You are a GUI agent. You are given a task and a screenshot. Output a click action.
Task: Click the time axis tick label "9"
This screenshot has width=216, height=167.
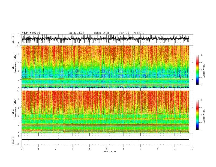(x=175, y=149)
